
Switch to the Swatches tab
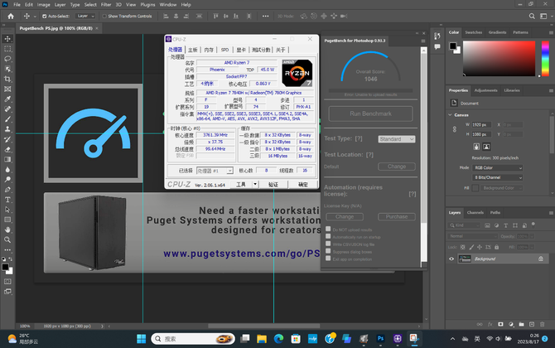coord(473,32)
